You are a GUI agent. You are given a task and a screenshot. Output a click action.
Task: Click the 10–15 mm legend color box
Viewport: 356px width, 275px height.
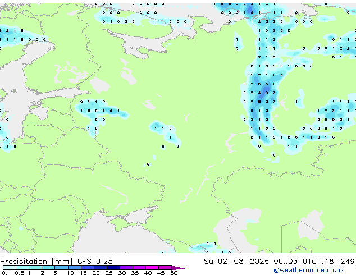click(75, 268)
